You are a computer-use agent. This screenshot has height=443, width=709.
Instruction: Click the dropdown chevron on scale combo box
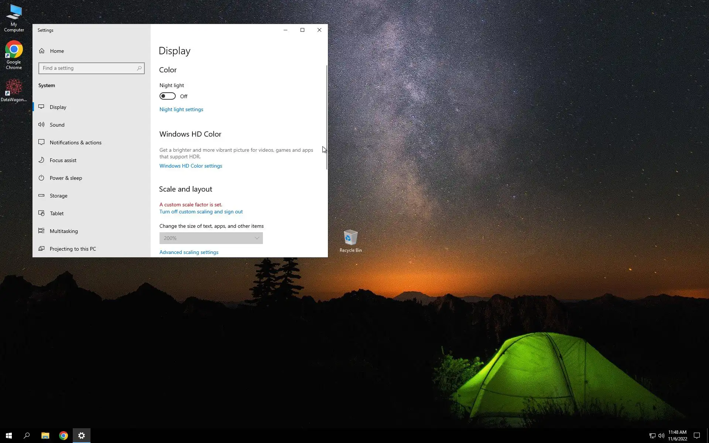(x=257, y=238)
